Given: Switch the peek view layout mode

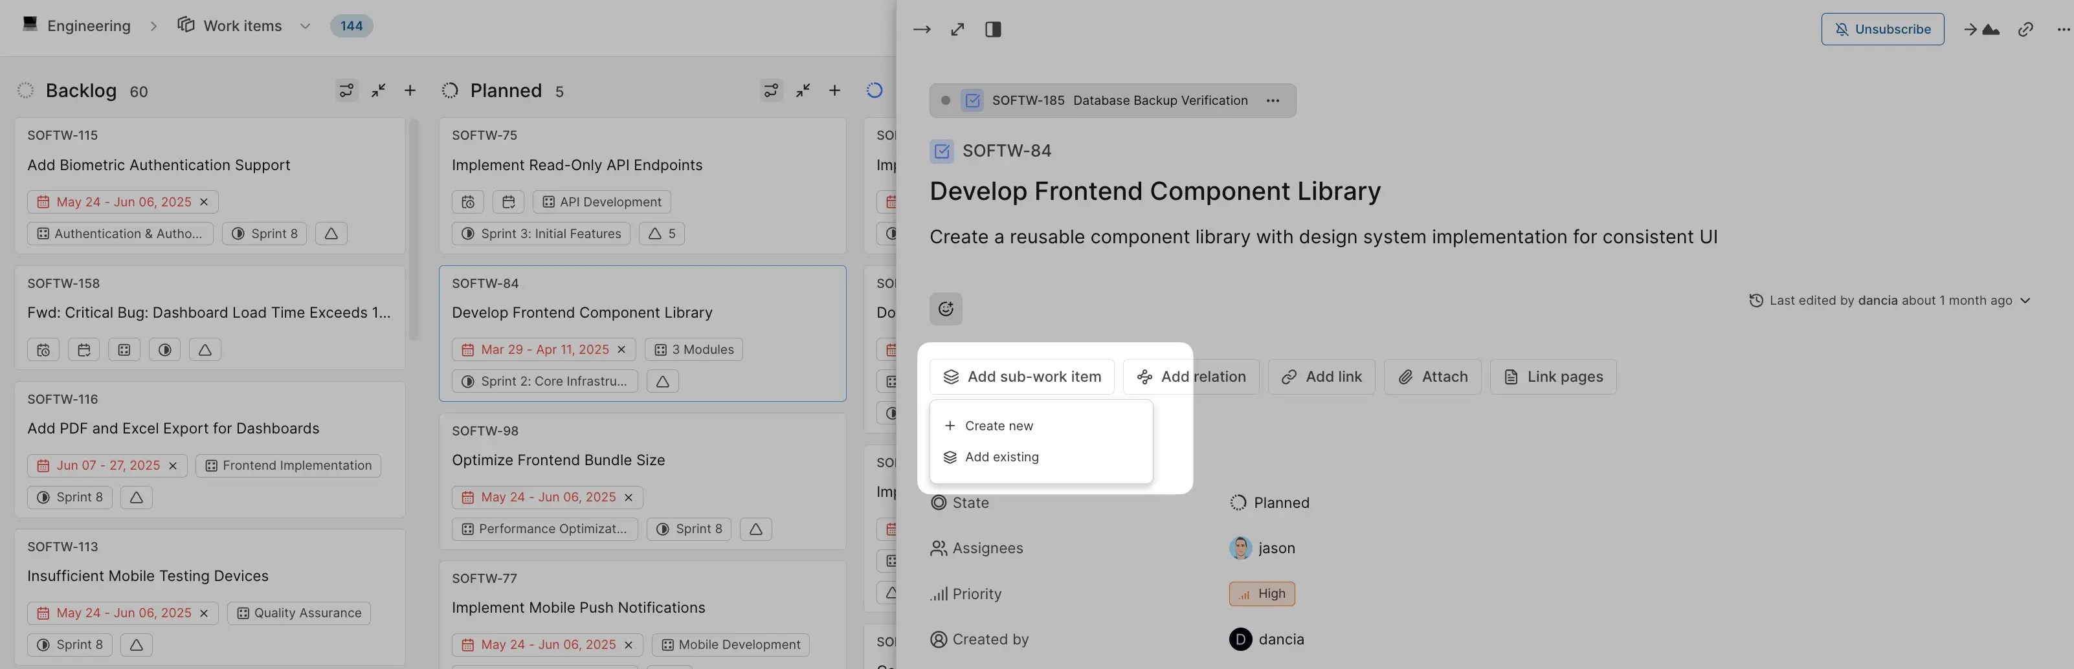Looking at the screenshot, I should click(993, 30).
